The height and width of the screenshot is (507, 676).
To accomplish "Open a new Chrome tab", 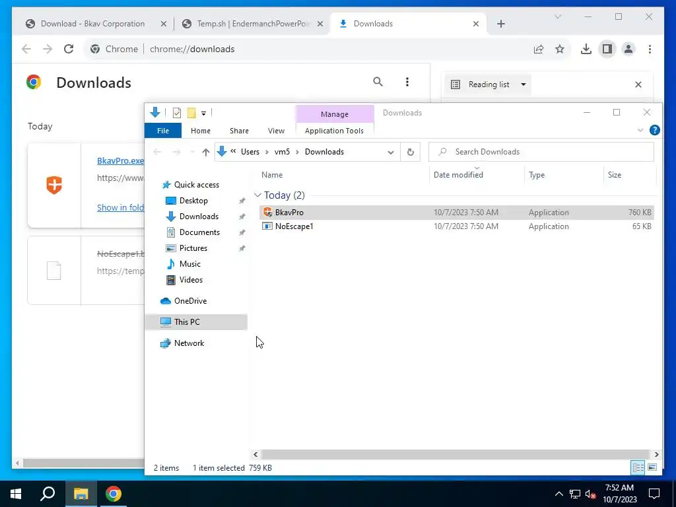I will coord(500,24).
